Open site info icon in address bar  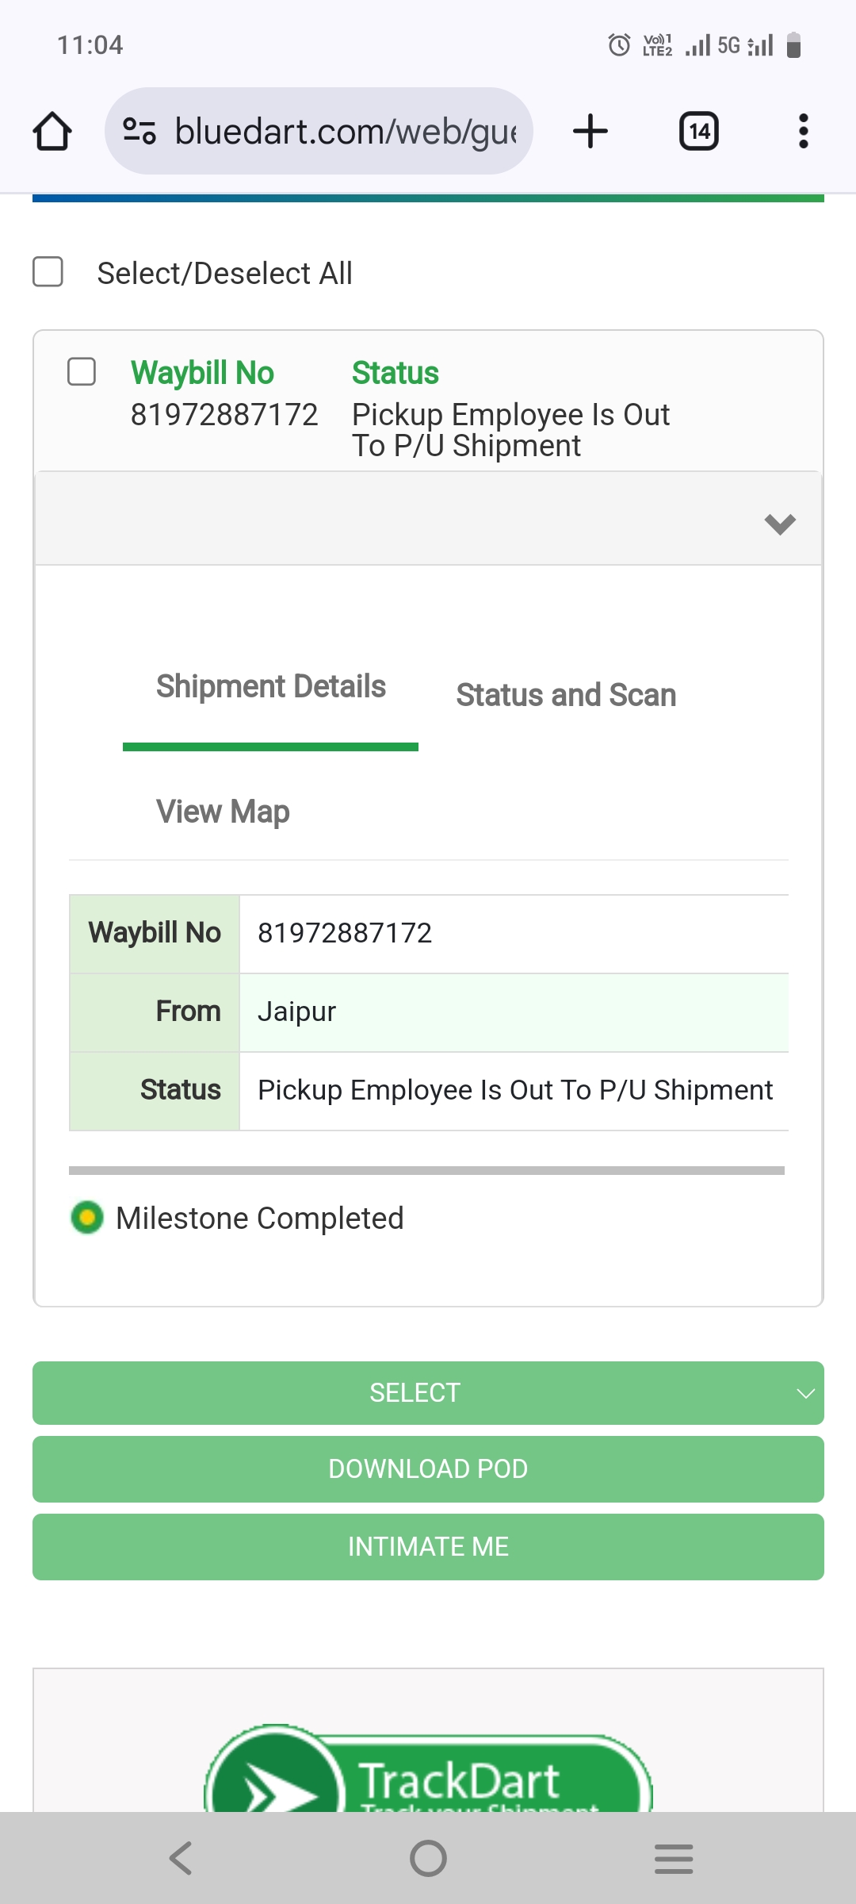pyautogui.click(x=139, y=131)
